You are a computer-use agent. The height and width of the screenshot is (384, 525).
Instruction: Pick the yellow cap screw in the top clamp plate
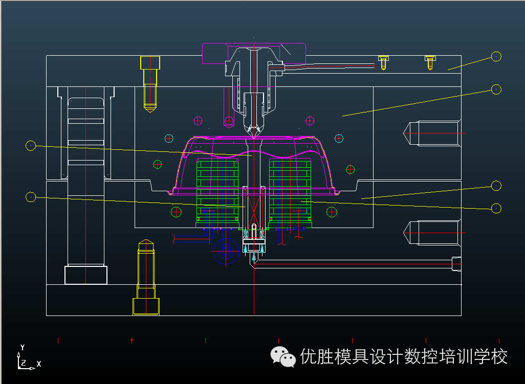pos(150,84)
